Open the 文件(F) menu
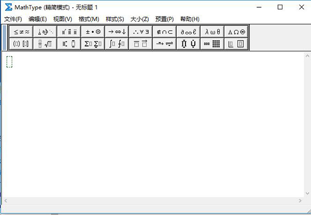 (13, 19)
